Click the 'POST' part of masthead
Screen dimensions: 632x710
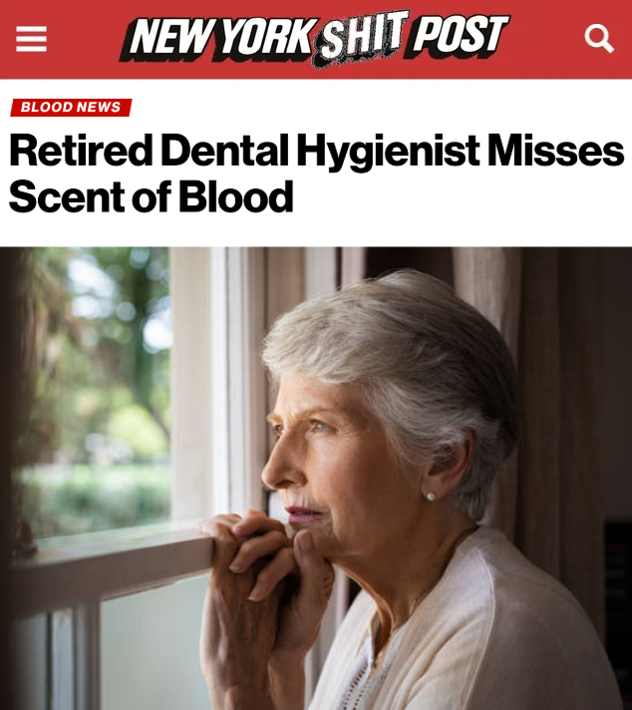pyautogui.click(x=458, y=38)
